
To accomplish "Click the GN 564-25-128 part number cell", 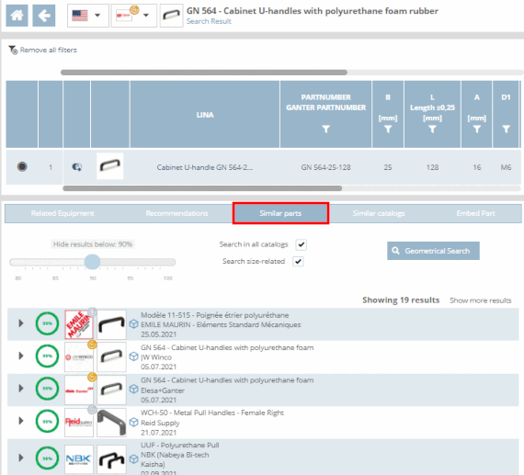I will coord(325,167).
